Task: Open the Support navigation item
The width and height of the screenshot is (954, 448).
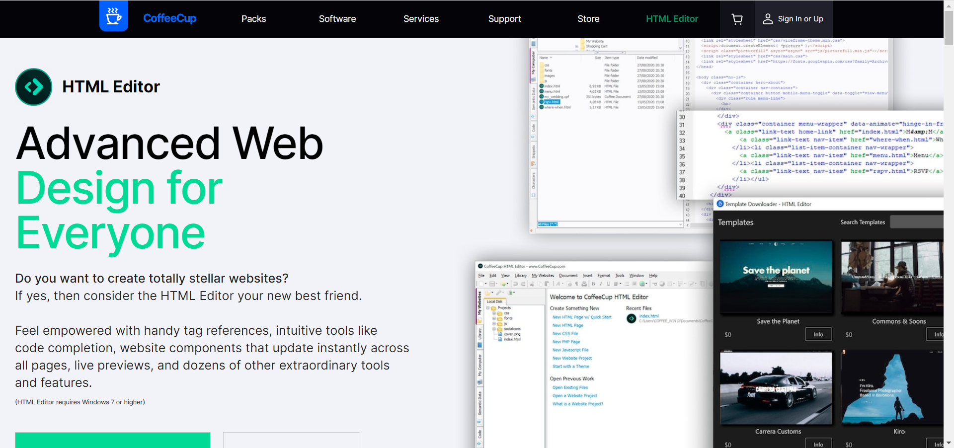Action: tap(504, 19)
